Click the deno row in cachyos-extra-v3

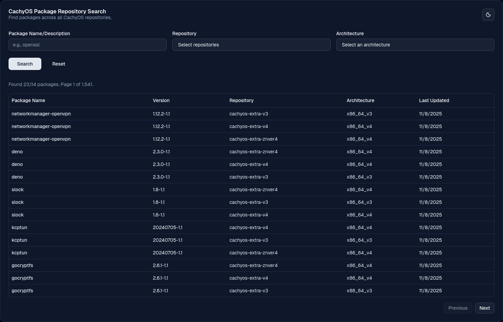coord(17,177)
